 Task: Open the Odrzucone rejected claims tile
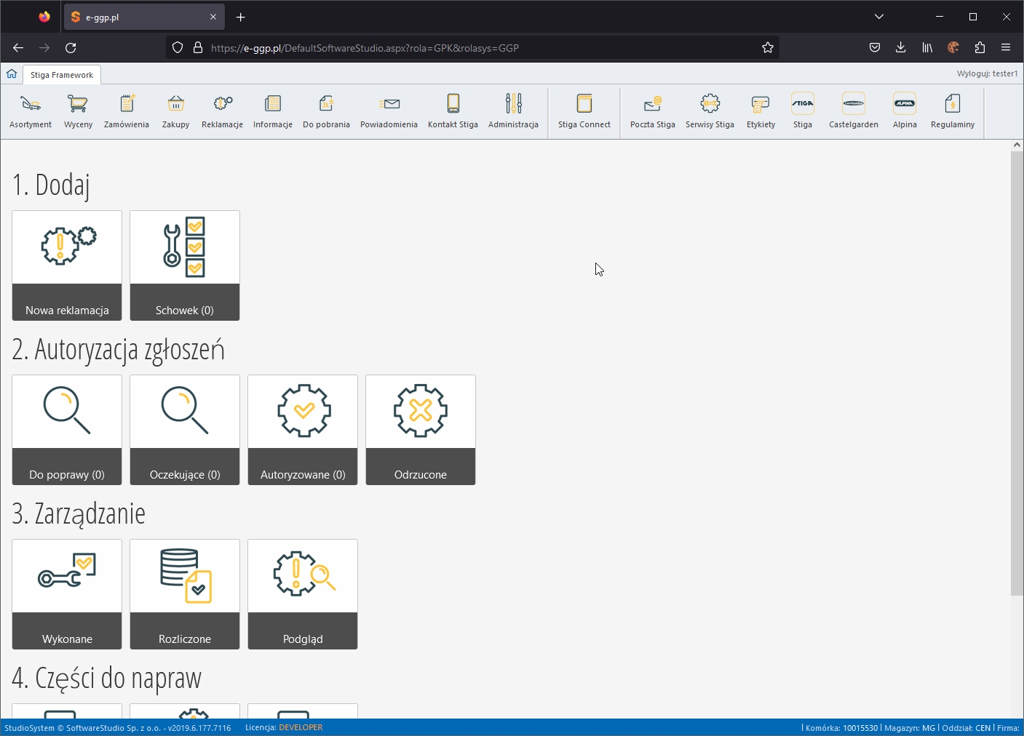421,430
